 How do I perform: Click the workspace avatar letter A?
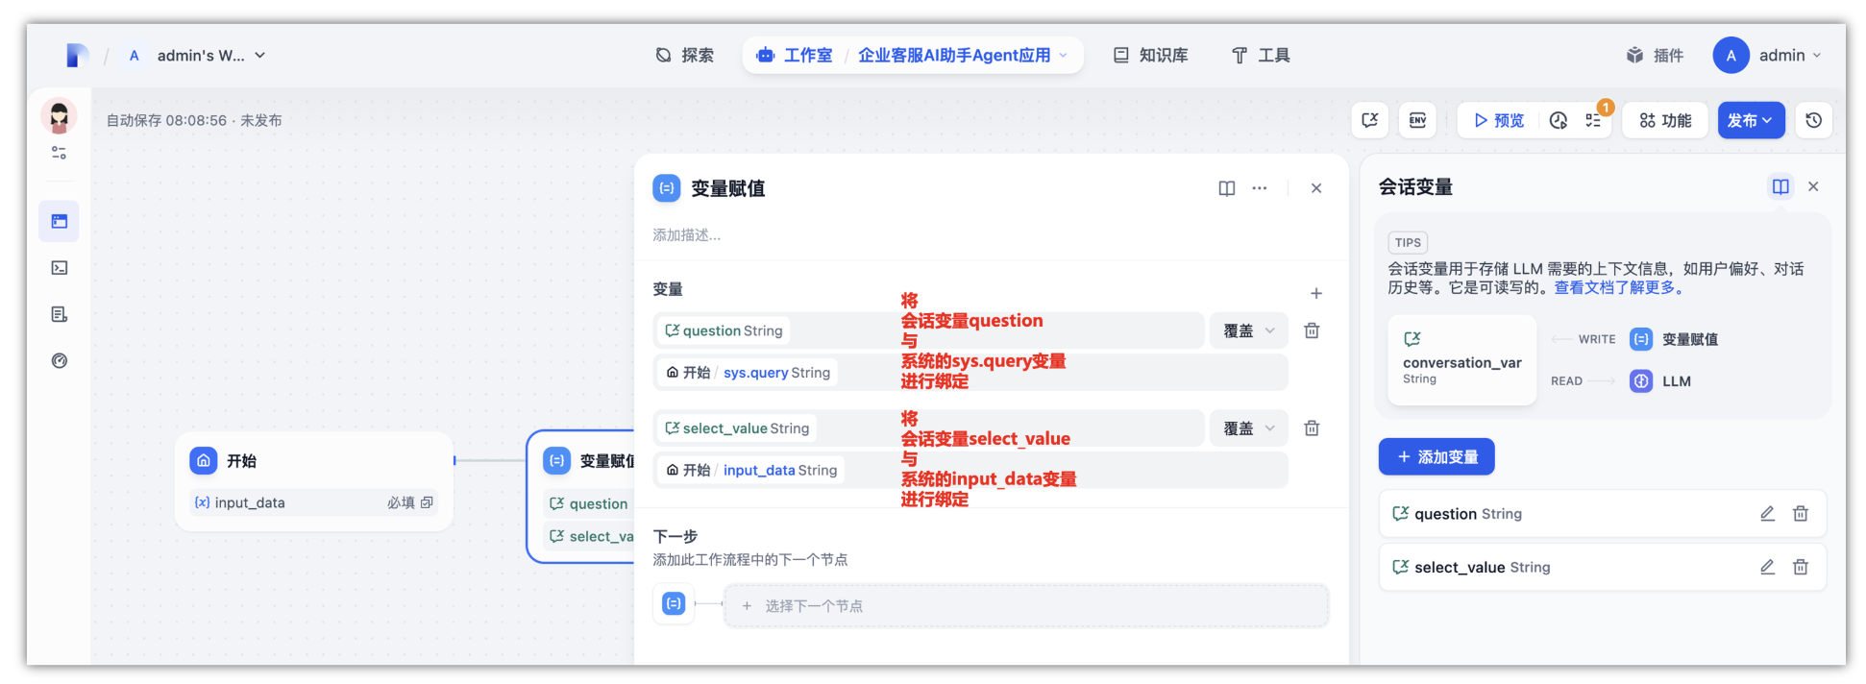click(135, 56)
